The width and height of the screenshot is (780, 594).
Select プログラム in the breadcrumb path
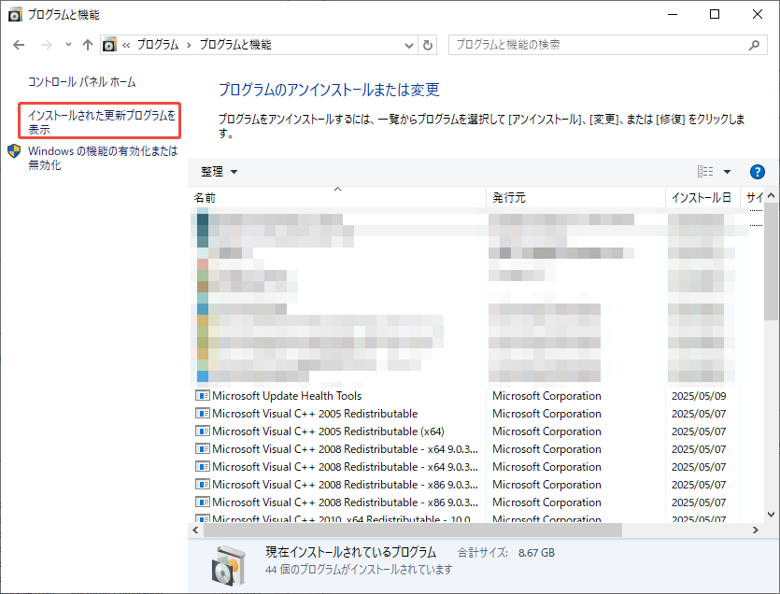[158, 45]
